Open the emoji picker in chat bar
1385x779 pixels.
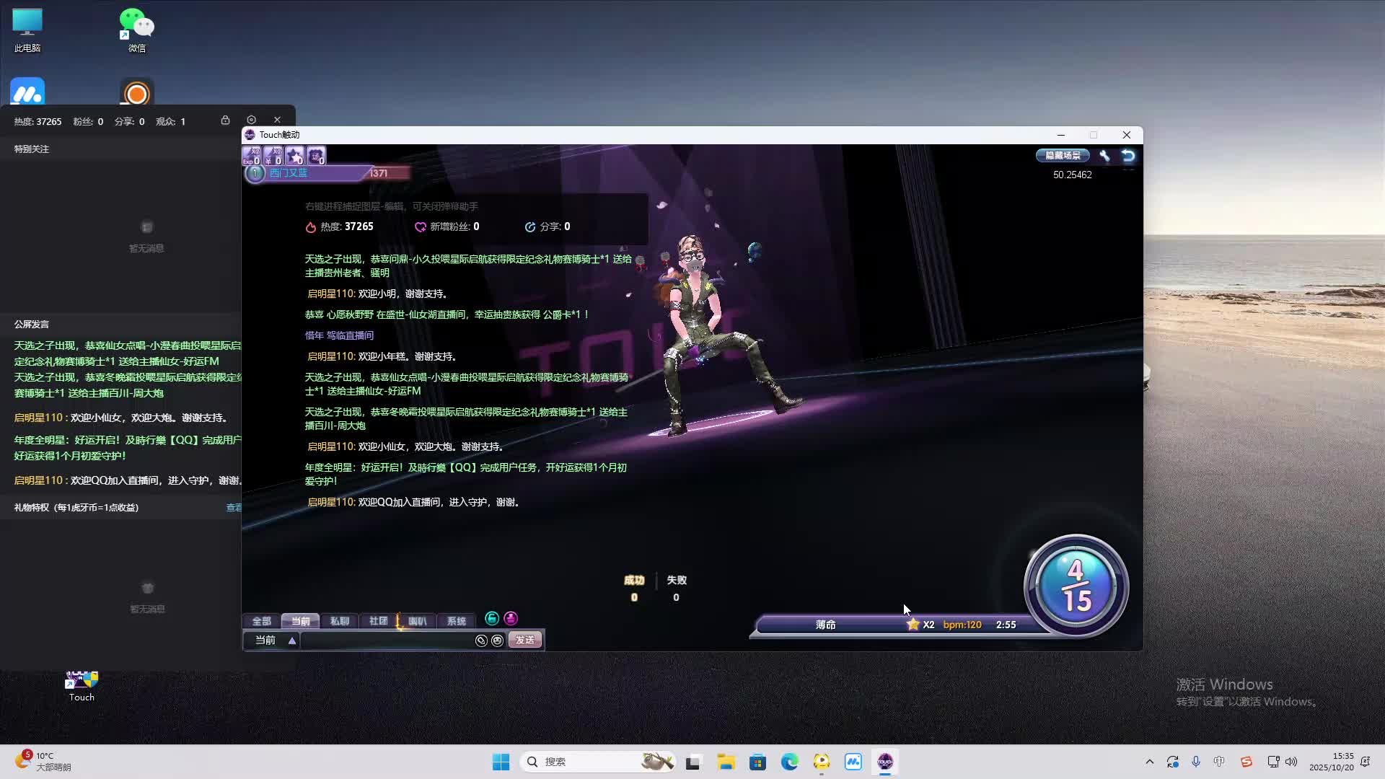(x=497, y=641)
